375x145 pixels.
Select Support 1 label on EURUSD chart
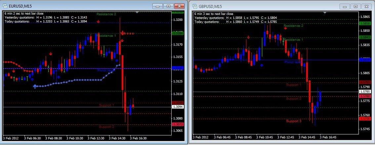(106, 105)
